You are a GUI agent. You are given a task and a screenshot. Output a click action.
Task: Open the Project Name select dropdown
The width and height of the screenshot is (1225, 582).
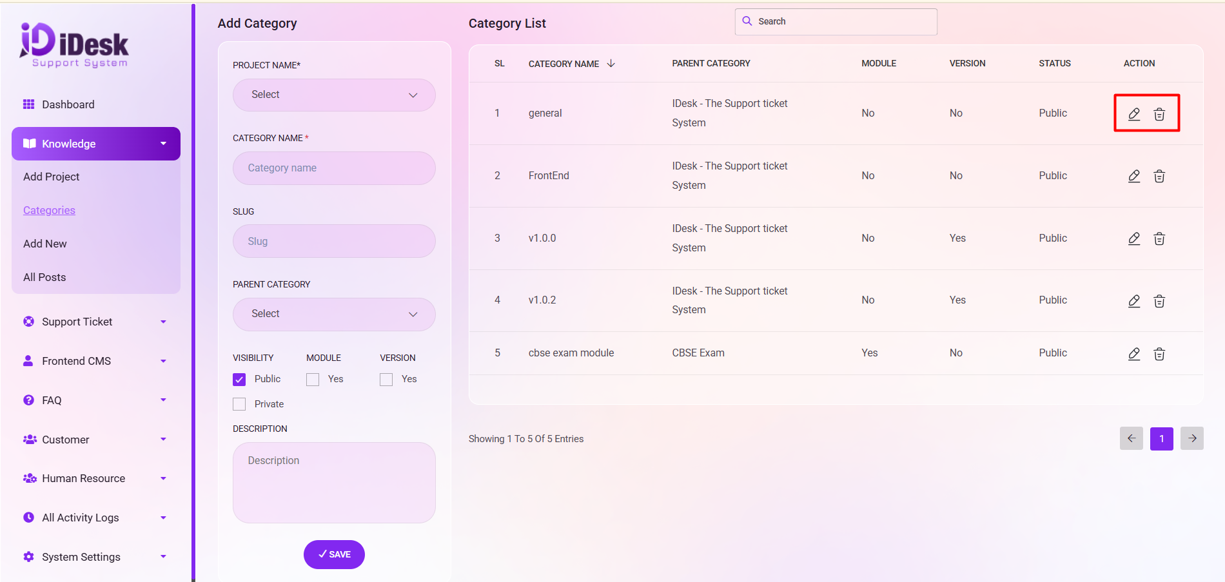pyautogui.click(x=334, y=95)
